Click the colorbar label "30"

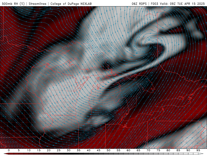69,150
